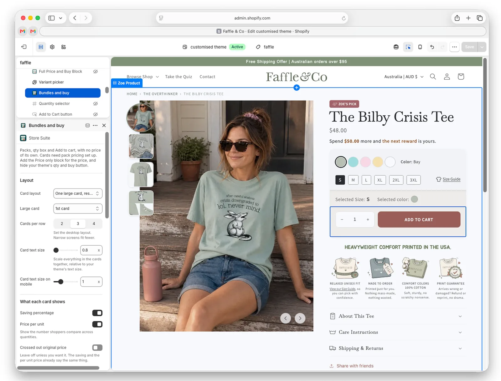The width and height of the screenshot is (501, 381).
Task: Choose the light blue color swatch
Action: pos(353,162)
